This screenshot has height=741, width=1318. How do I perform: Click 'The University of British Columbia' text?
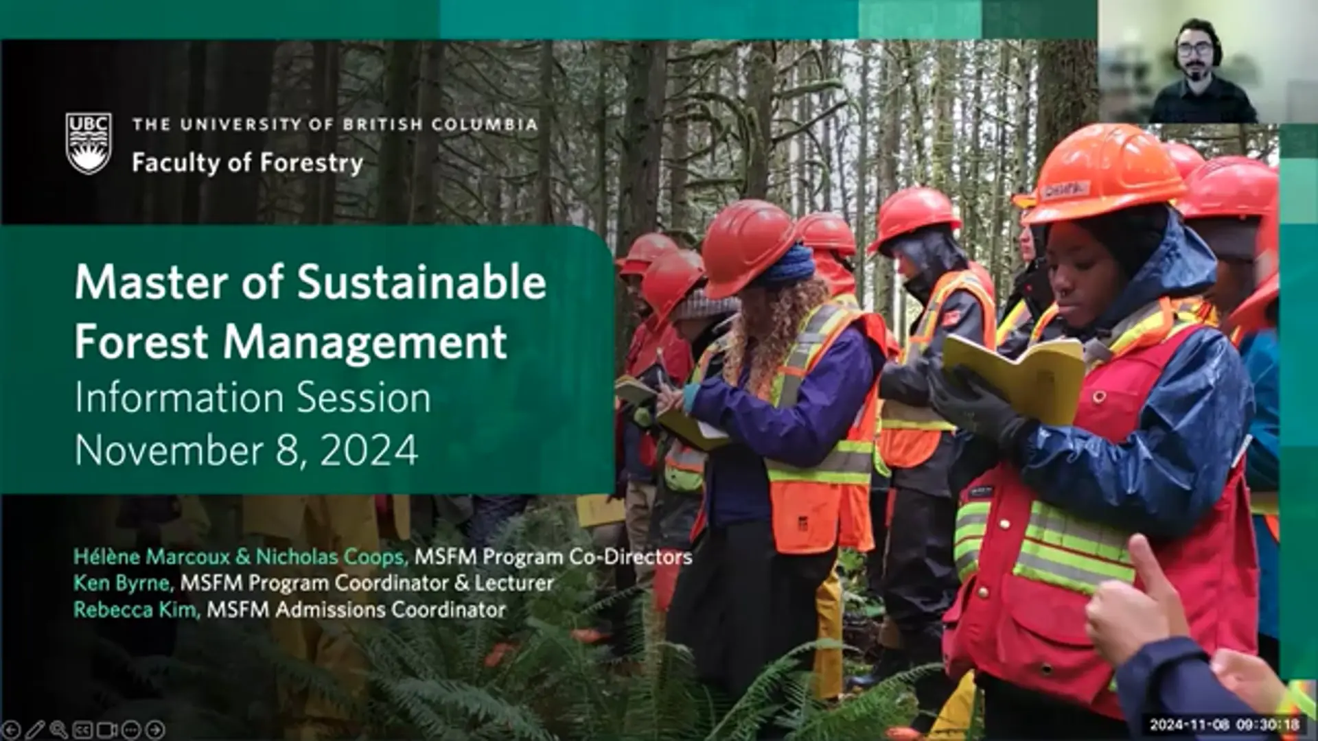(335, 124)
